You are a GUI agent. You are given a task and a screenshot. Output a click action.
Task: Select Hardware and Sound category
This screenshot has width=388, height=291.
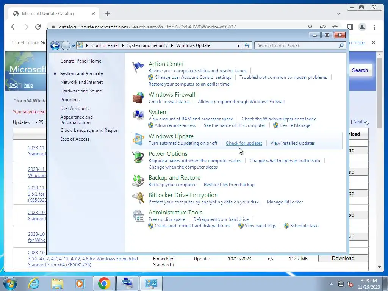click(x=81, y=91)
